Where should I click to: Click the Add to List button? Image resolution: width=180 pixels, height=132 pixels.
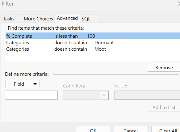click(x=164, y=107)
